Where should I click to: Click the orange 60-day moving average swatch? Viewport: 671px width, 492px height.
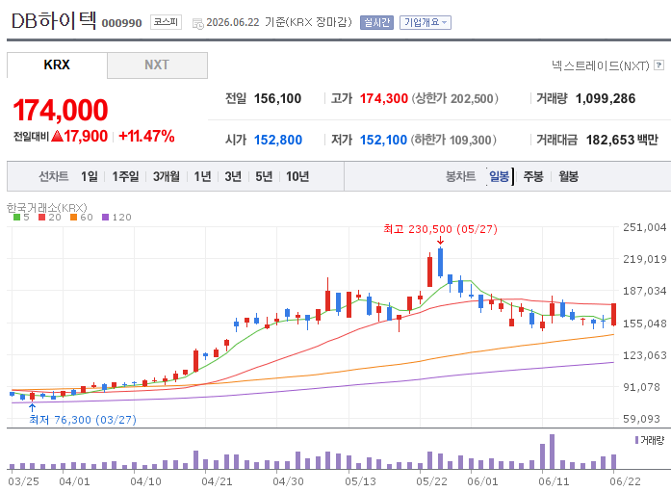[73, 218]
